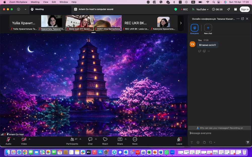Image resolution: width=252 pixels, height=157 pixels.
Task: Open the Meeting menu in menu bar
Action: pos(35,2)
